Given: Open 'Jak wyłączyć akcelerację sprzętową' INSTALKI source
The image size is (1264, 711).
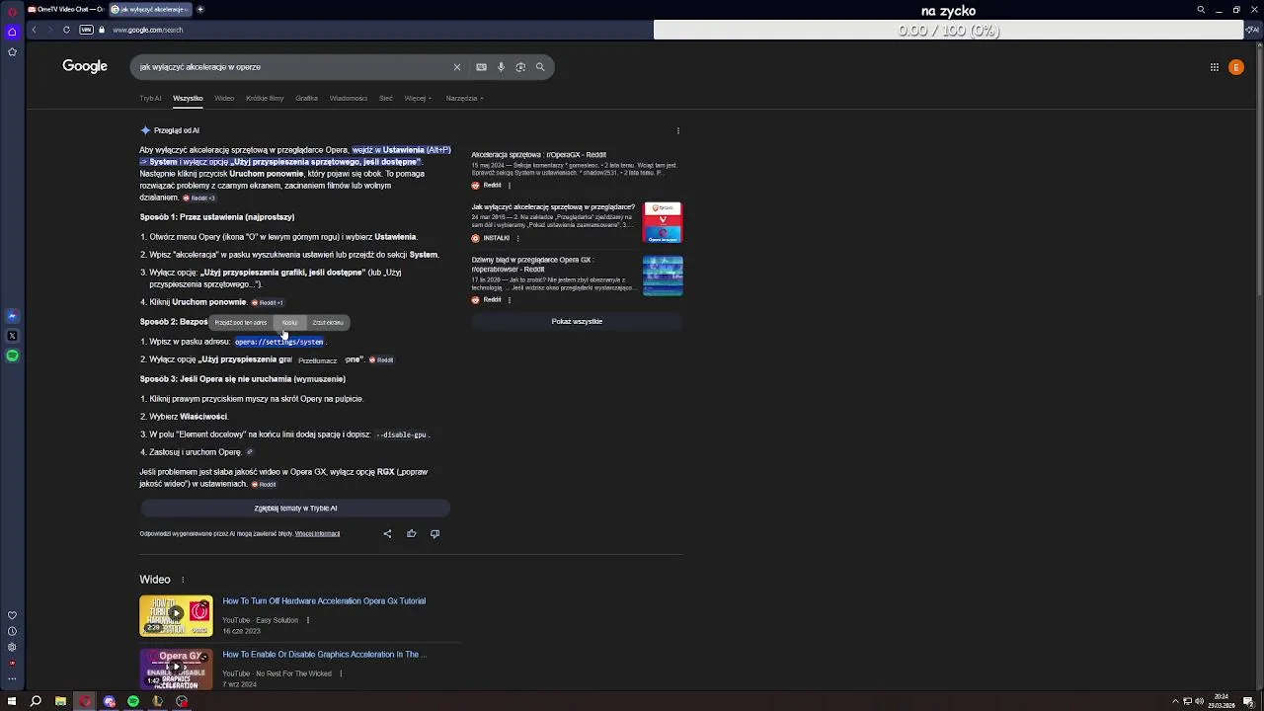Looking at the screenshot, I should click(x=553, y=207).
